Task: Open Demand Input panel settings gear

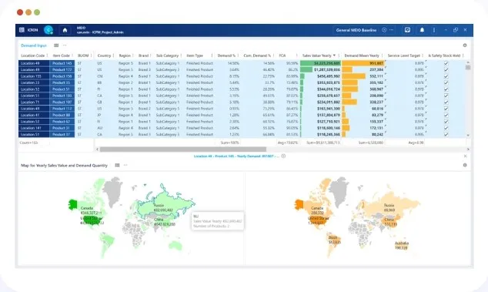Action: click(x=465, y=45)
